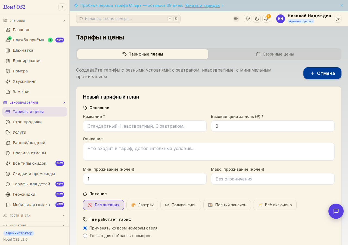Open the Стоп-продажи menu item

[35, 122]
